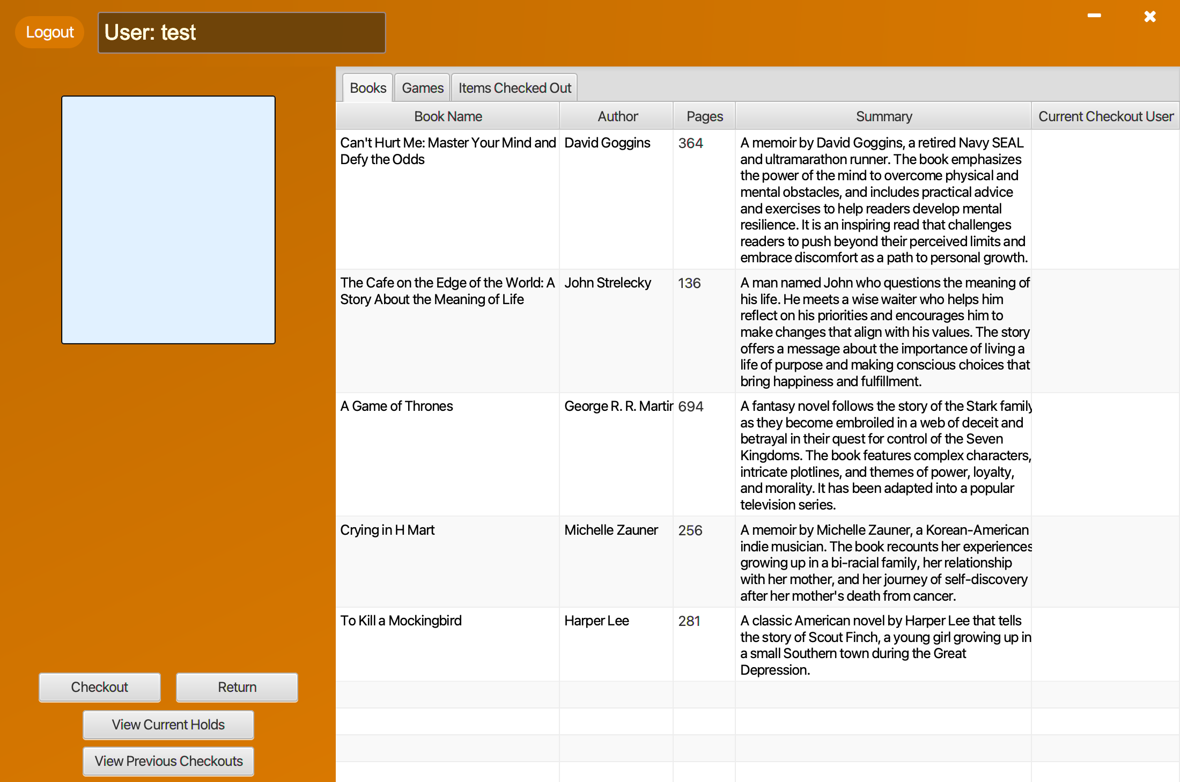Viewport: 1180px width, 782px height.
Task: Click the Return button
Action: click(x=237, y=687)
